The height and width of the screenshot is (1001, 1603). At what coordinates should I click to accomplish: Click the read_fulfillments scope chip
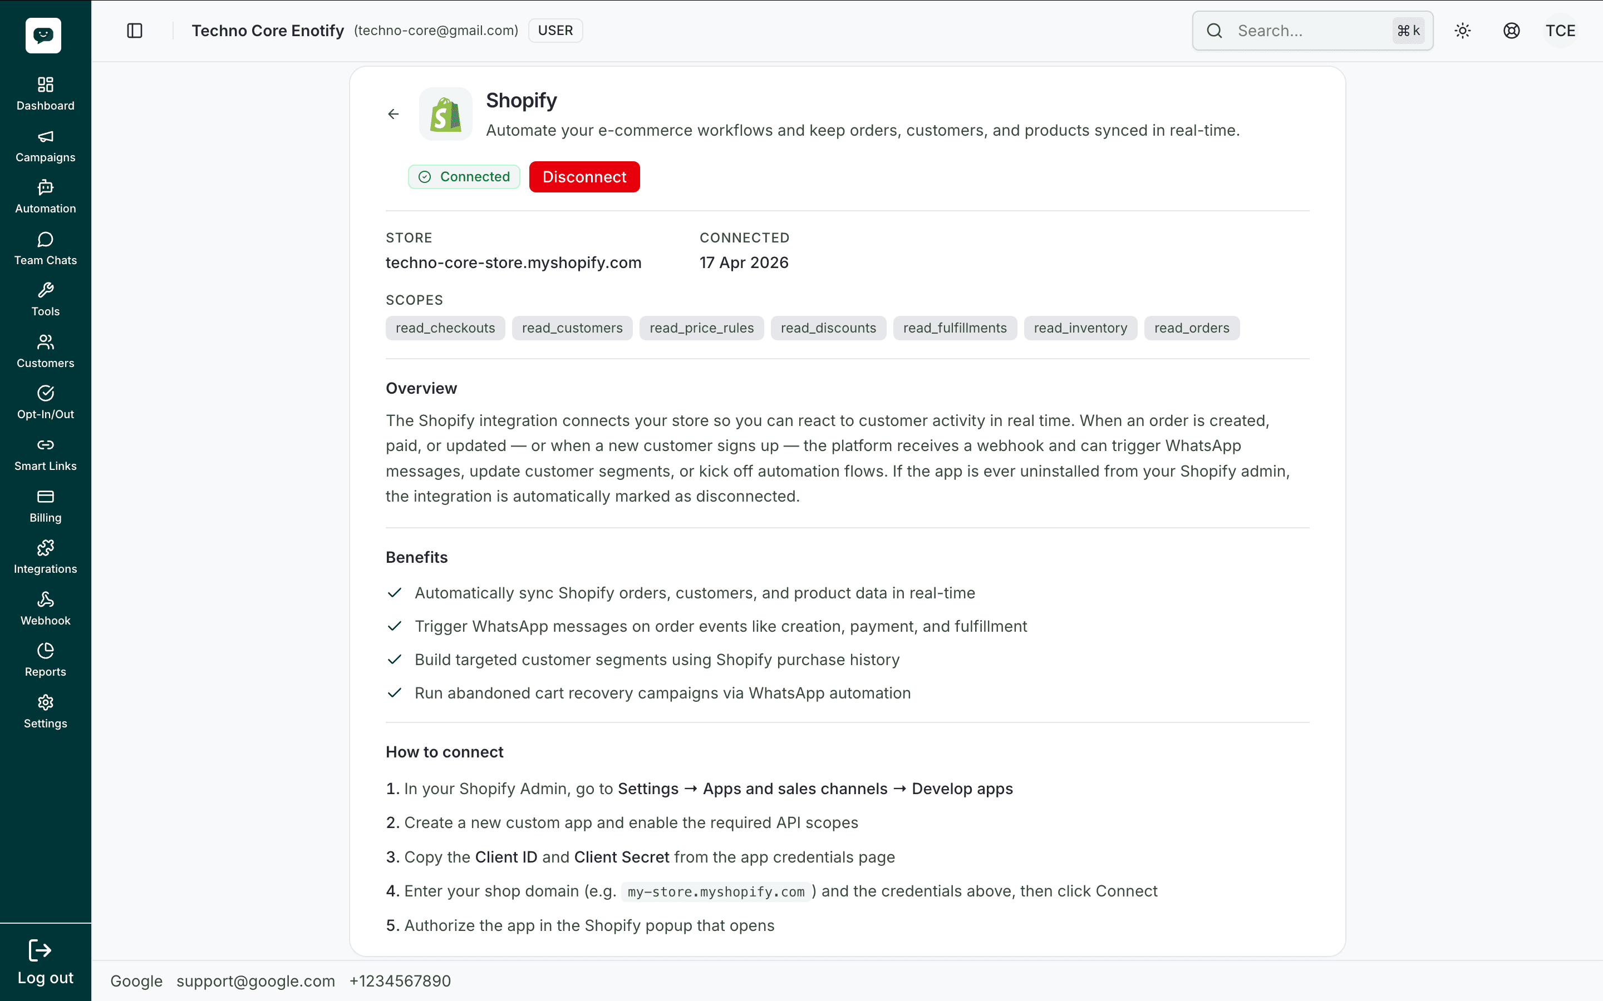[955, 328]
